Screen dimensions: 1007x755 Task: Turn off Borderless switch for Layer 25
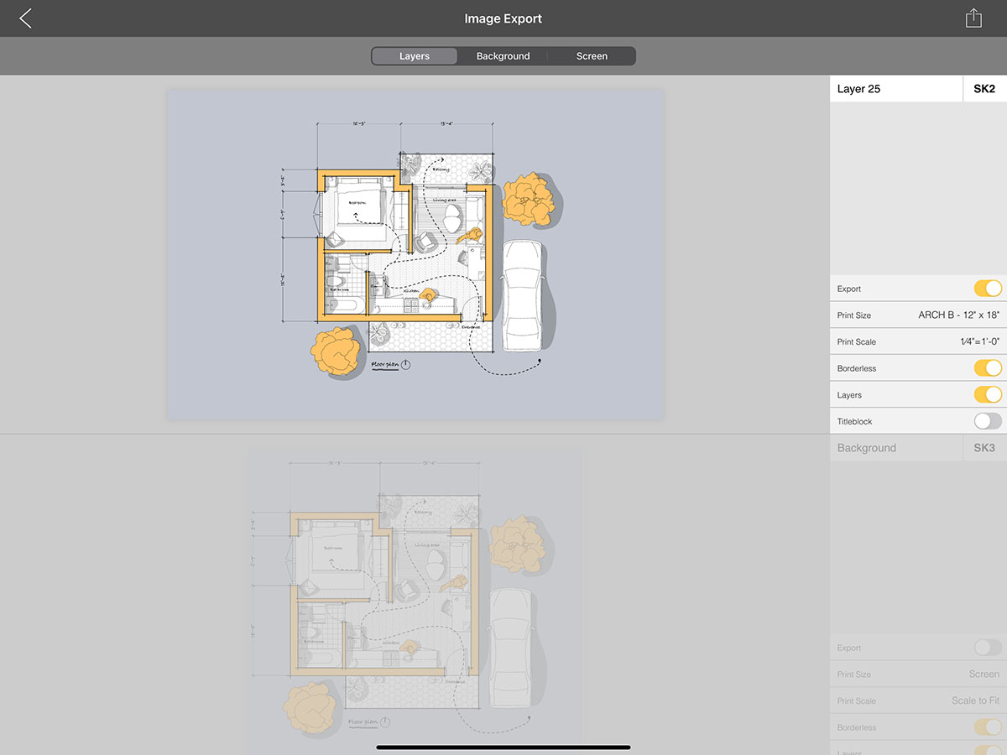[988, 368]
